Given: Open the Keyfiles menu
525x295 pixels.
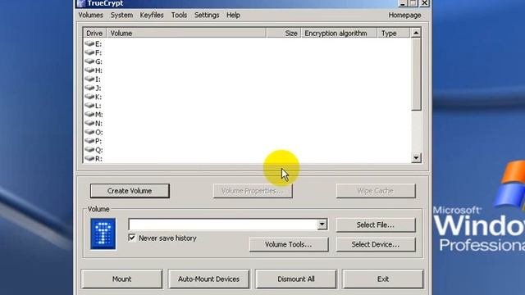Looking at the screenshot, I should pyautogui.click(x=152, y=15).
